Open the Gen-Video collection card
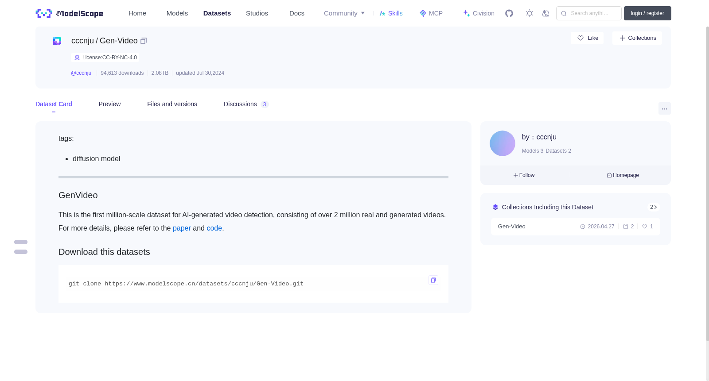The width and height of the screenshot is (709, 381). (575, 227)
